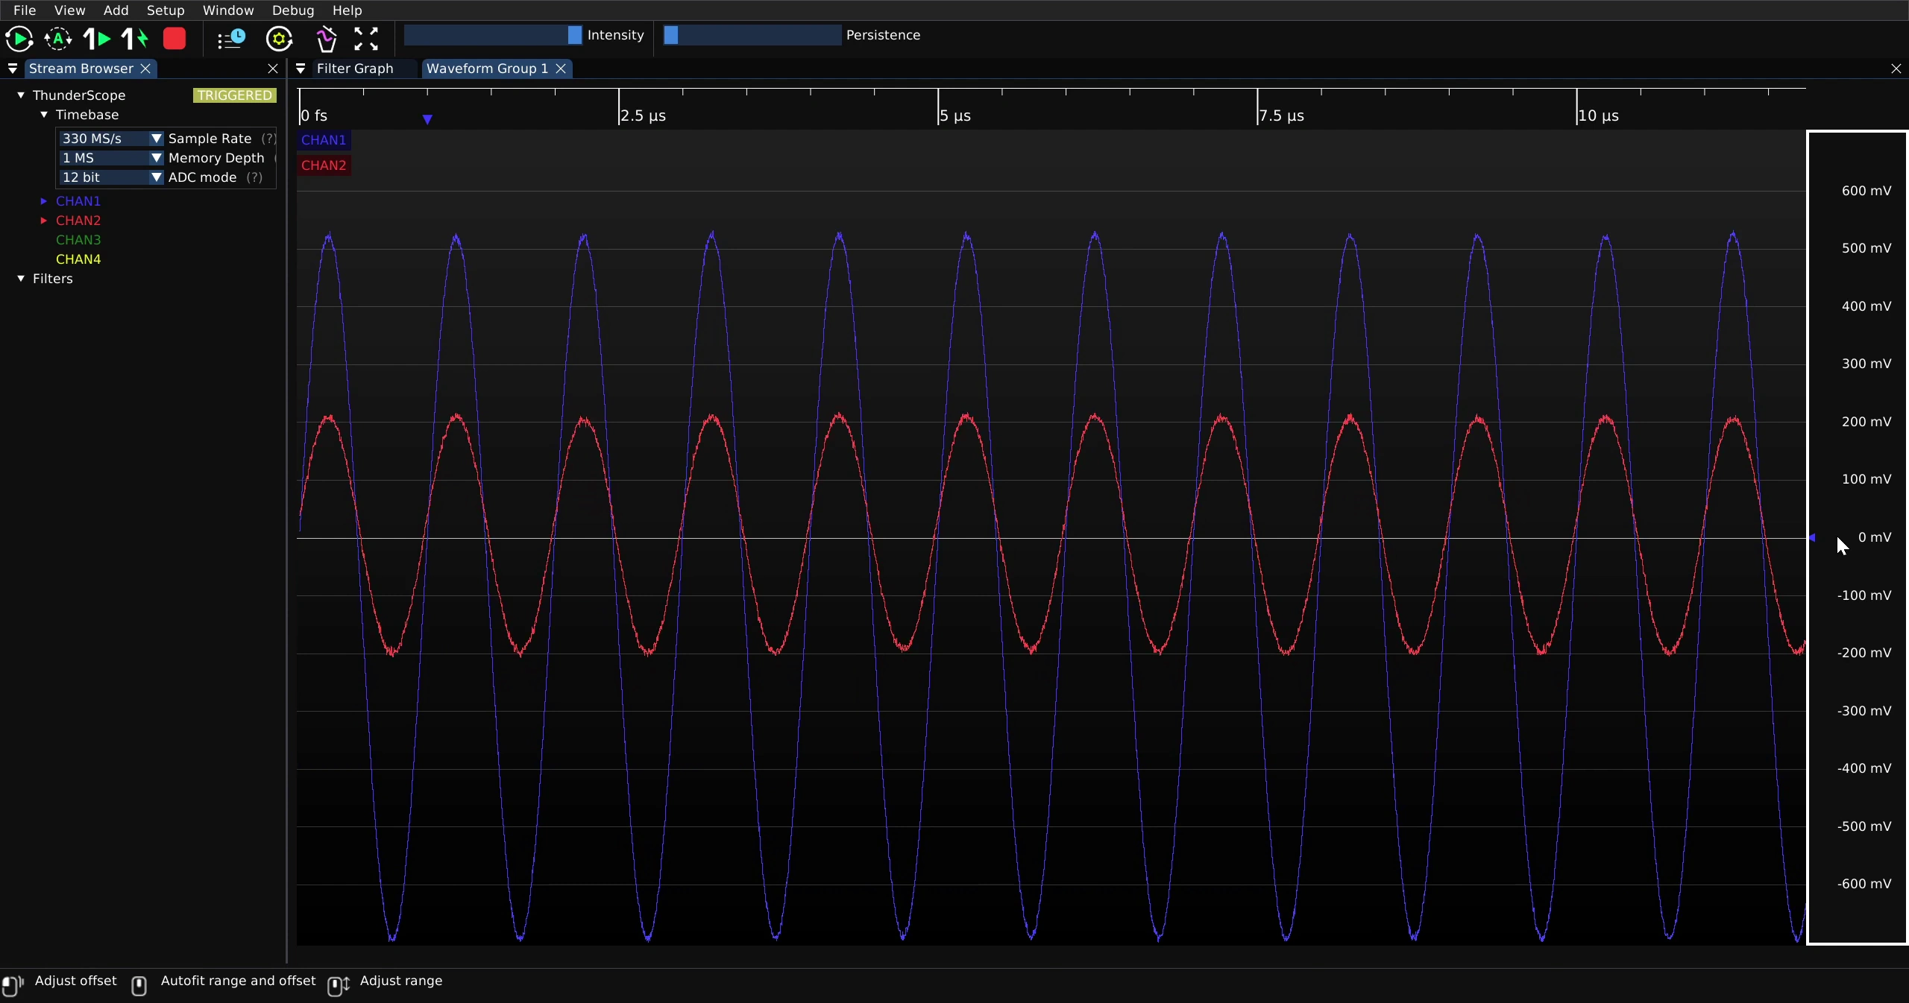
Task: Select CHAN4 in the stream browser
Action: tap(78, 259)
